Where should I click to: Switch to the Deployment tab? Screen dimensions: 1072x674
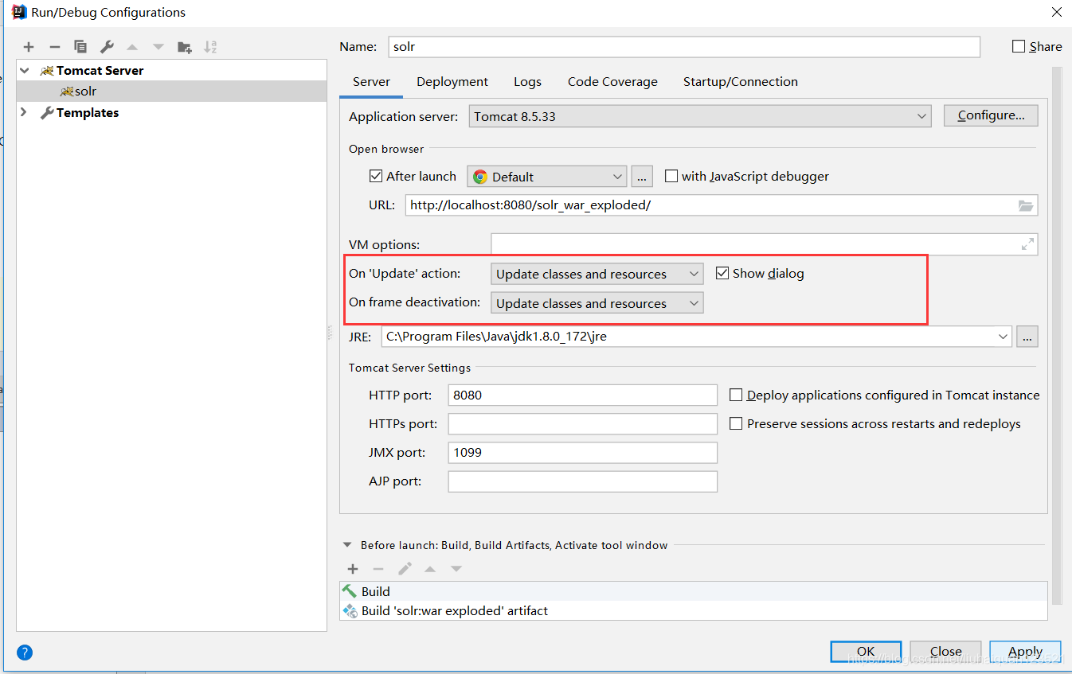click(x=452, y=81)
